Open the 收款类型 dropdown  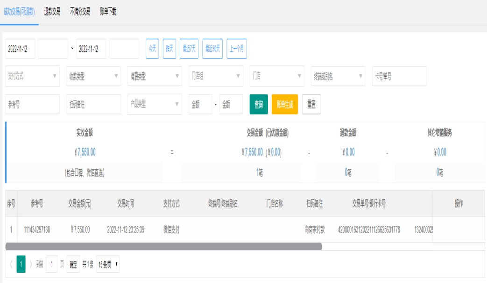[x=93, y=76]
